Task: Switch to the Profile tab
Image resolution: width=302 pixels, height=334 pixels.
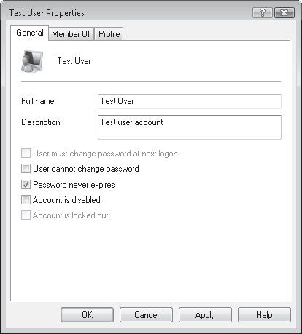Action: pyautogui.click(x=109, y=34)
